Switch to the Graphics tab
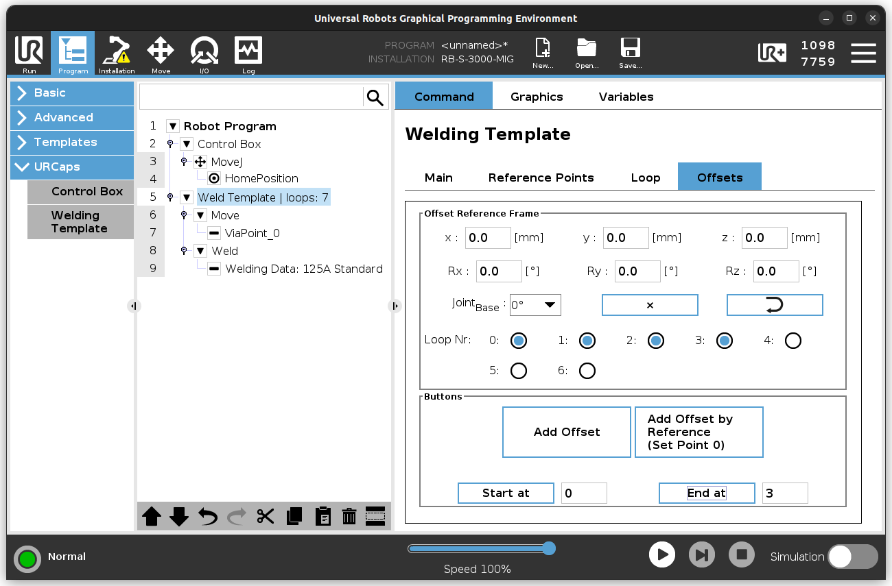This screenshot has height=586, width=892. point(537,97)
